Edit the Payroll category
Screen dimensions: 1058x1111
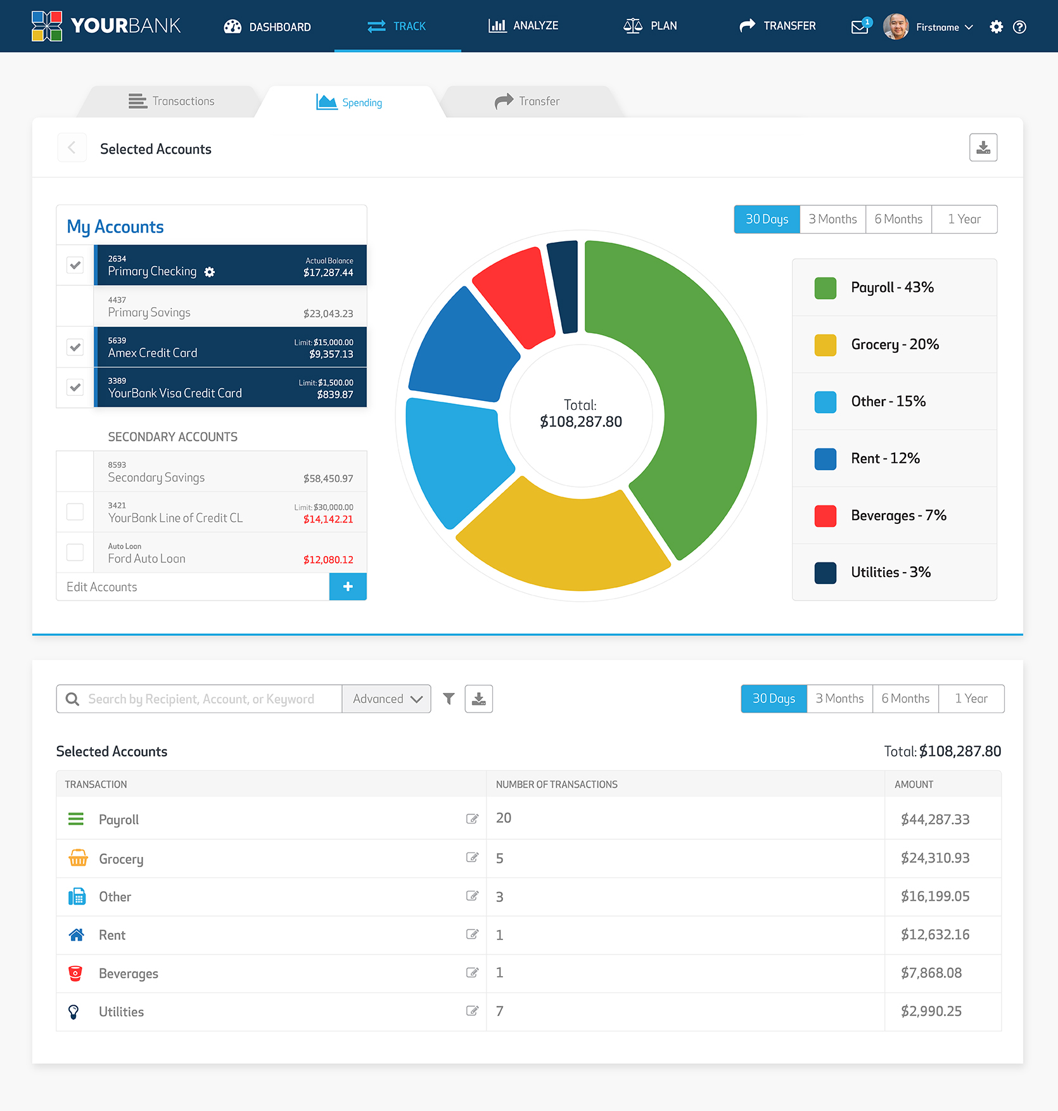coord(472,819)
